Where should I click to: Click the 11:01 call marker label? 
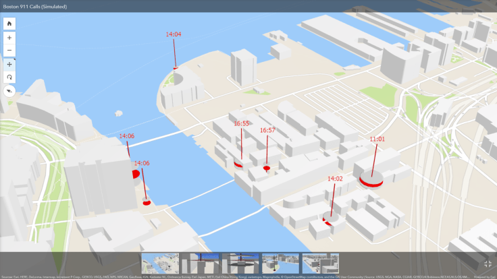[377, 139]
